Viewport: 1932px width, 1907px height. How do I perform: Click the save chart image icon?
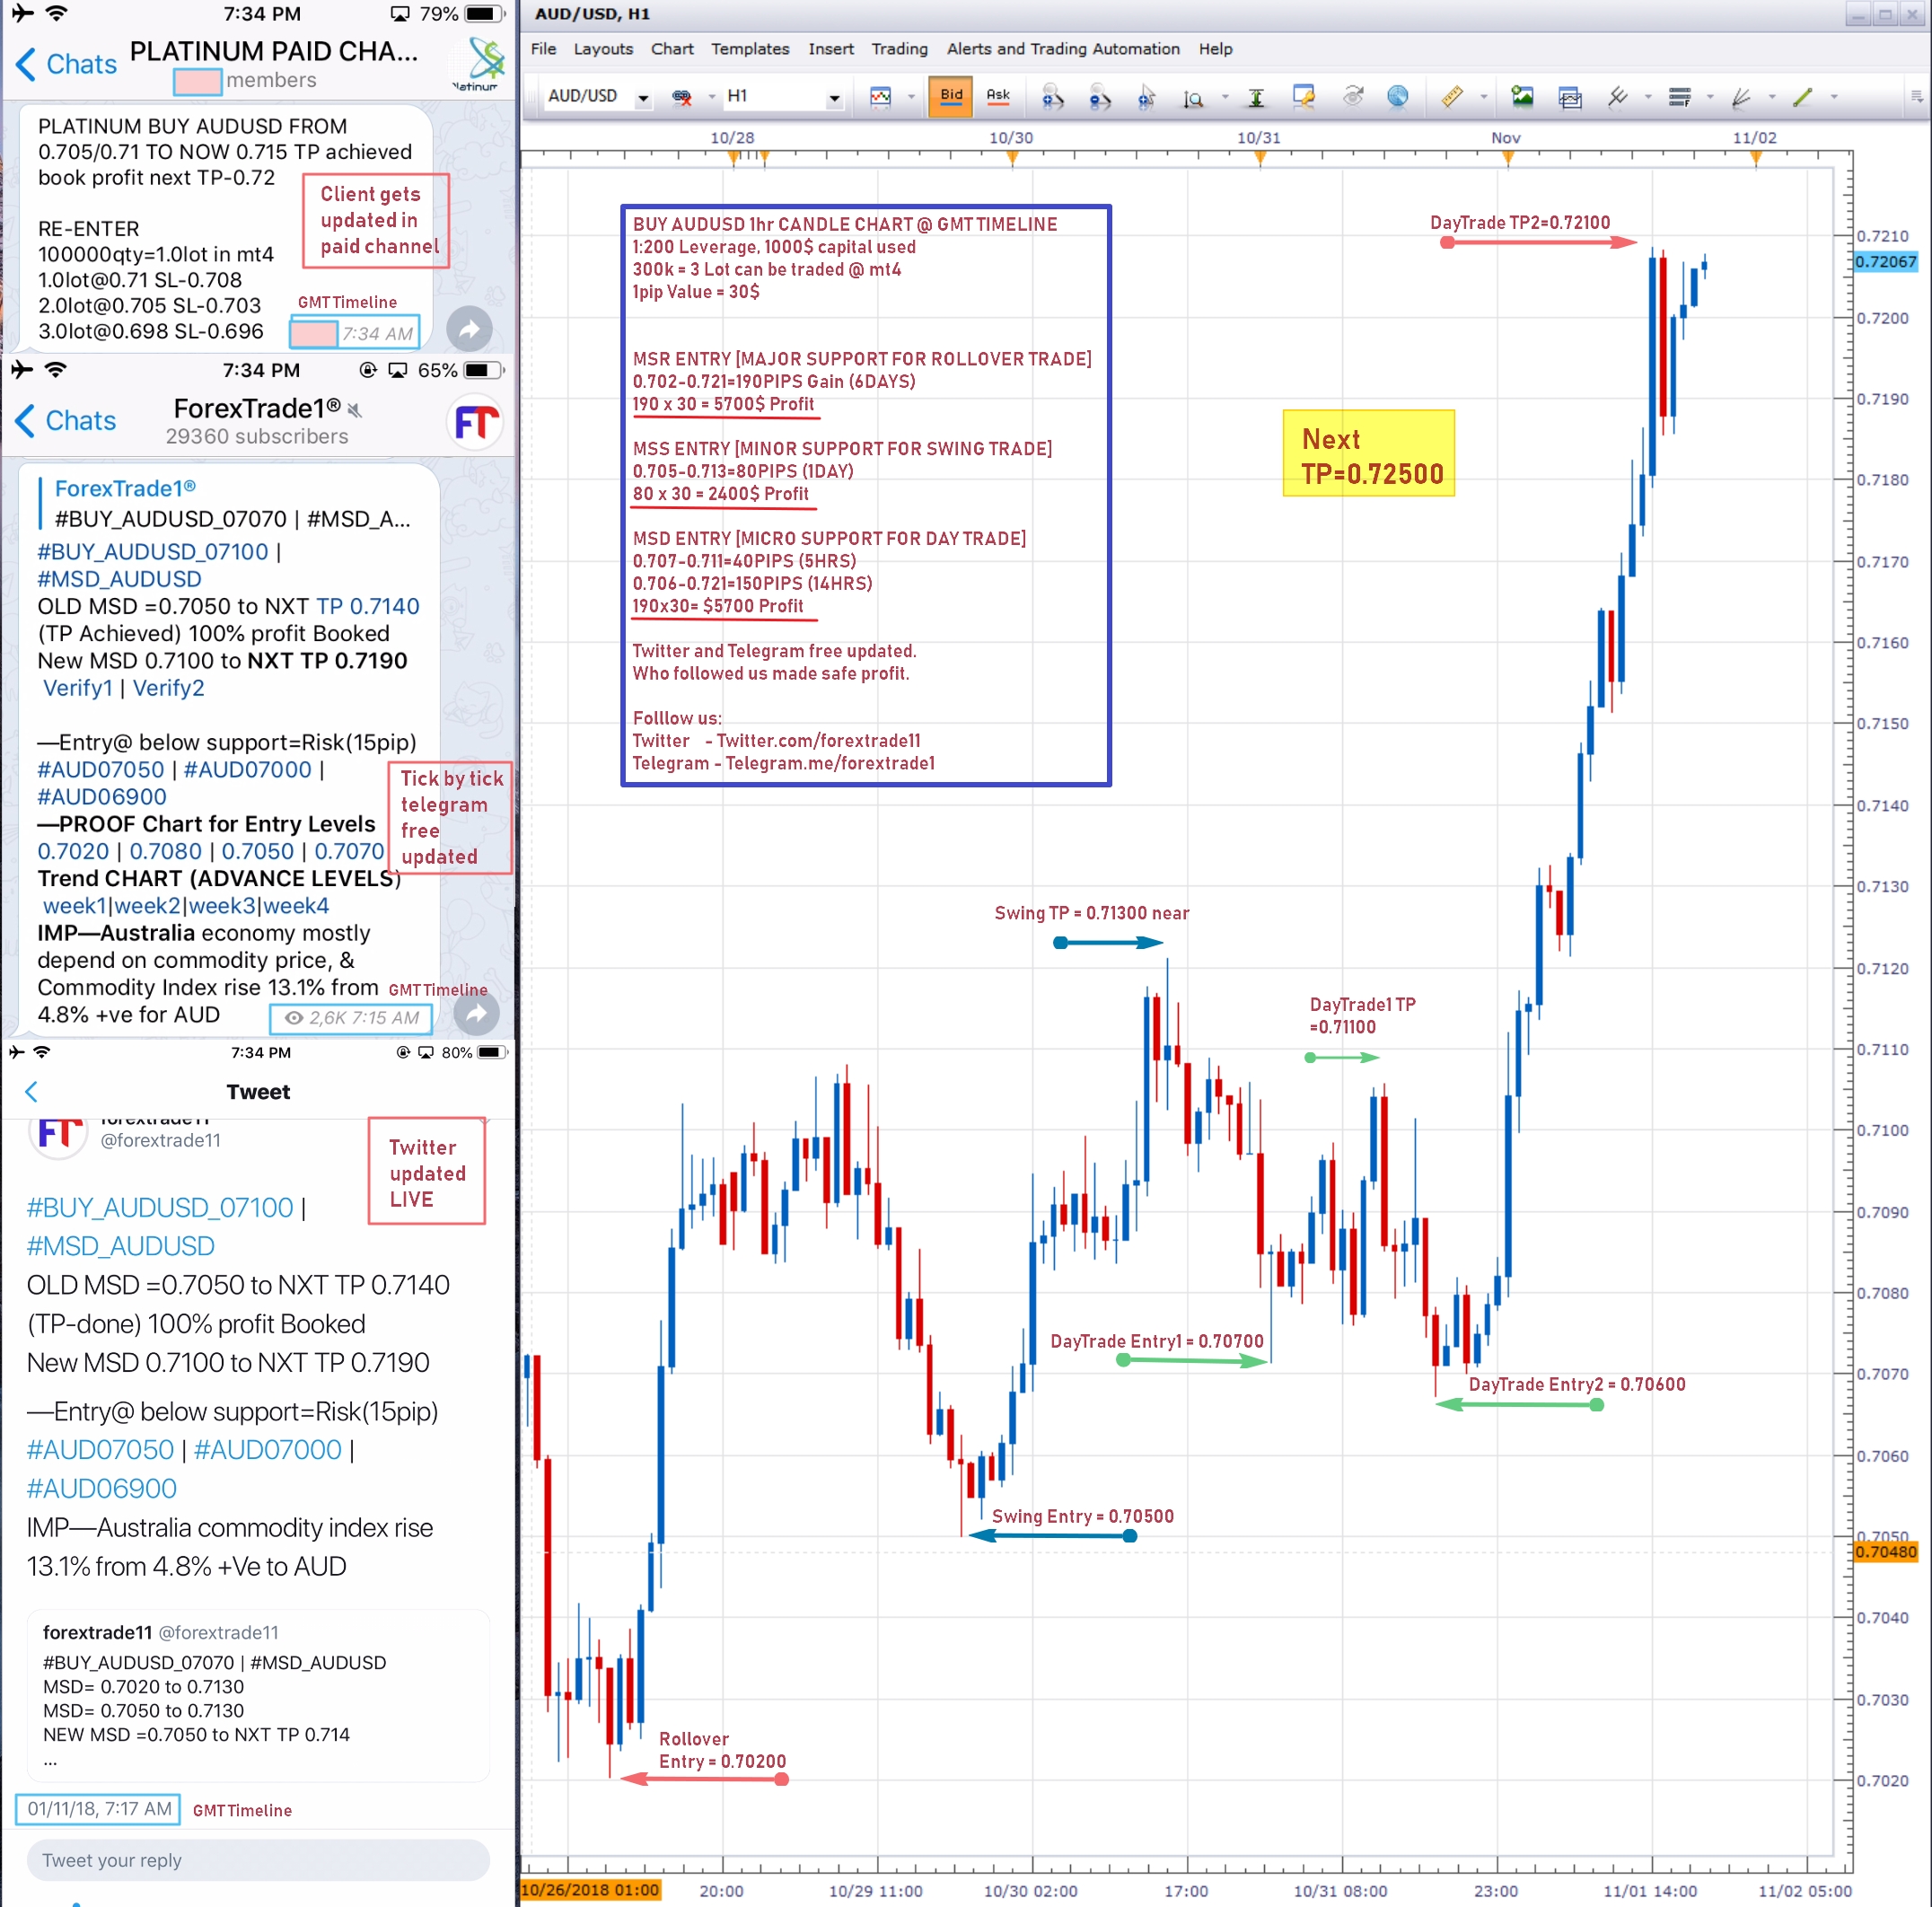click(x=1522, y=96)
